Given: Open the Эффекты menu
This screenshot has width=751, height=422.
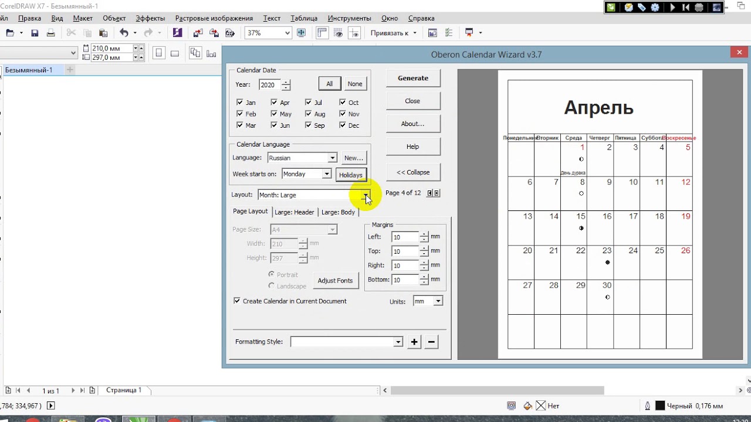Looking at the screenshot, I should [150, 18].
